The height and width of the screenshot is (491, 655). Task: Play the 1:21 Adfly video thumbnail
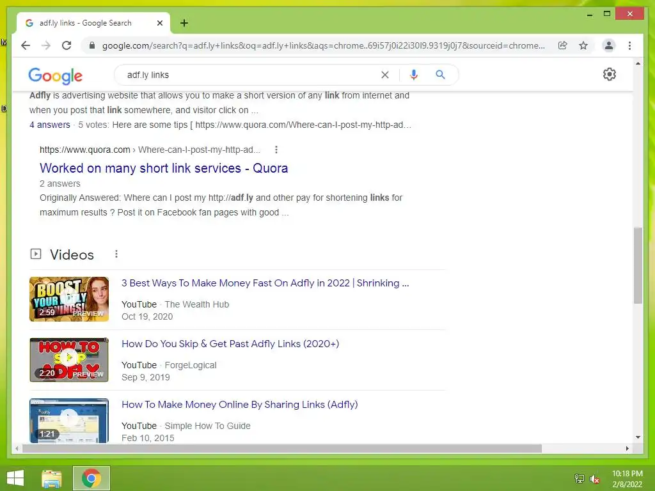[69, 421]
